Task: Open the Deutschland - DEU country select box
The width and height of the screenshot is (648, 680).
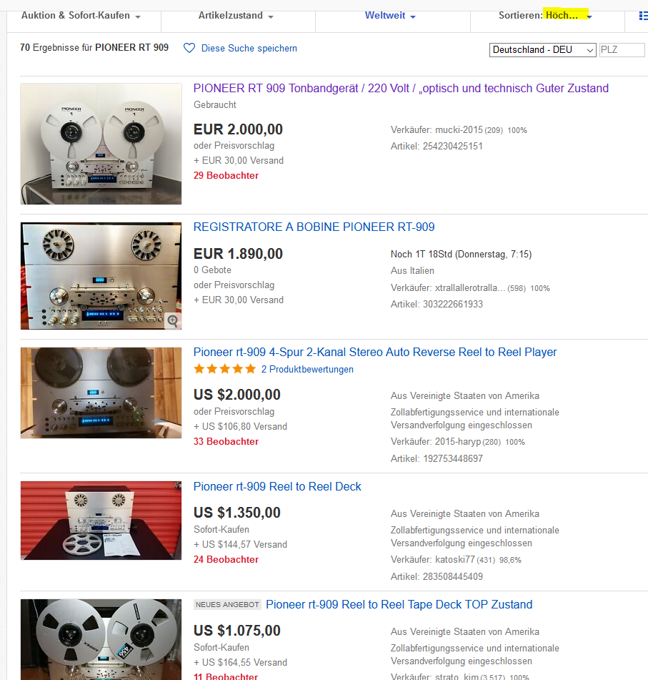Action: point(543,50)
